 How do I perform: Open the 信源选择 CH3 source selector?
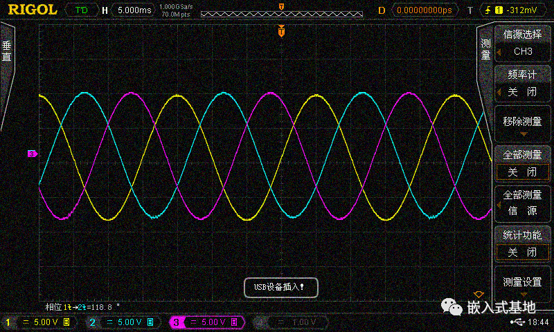pyautogui.click(x=522, y=44)
